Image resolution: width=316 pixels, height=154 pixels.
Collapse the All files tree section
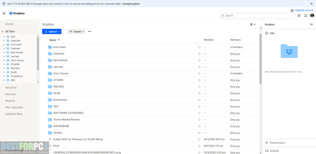click(2, 31)
